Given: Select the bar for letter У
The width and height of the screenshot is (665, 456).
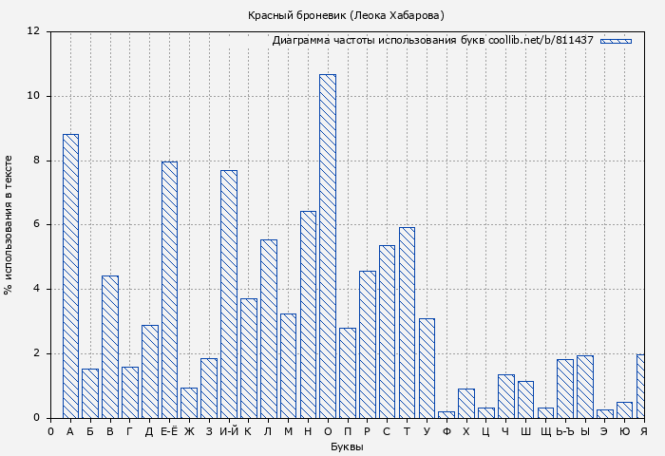Looking at the screenshot, I should pos(427,368).
